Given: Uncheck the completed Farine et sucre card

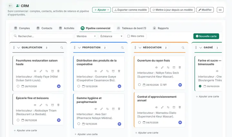Looking at the screenshot, I should tap(200, 86).
